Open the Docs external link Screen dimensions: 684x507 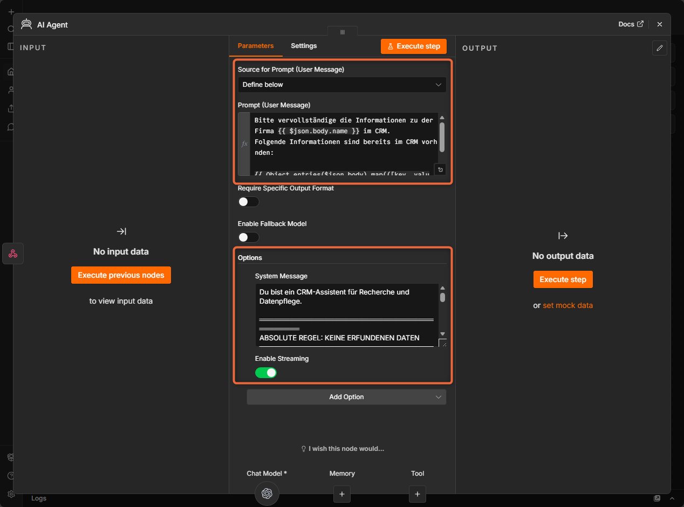click(x=631, y=24)
